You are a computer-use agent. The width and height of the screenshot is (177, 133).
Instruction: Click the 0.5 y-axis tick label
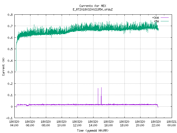click(x=10, y=49)
